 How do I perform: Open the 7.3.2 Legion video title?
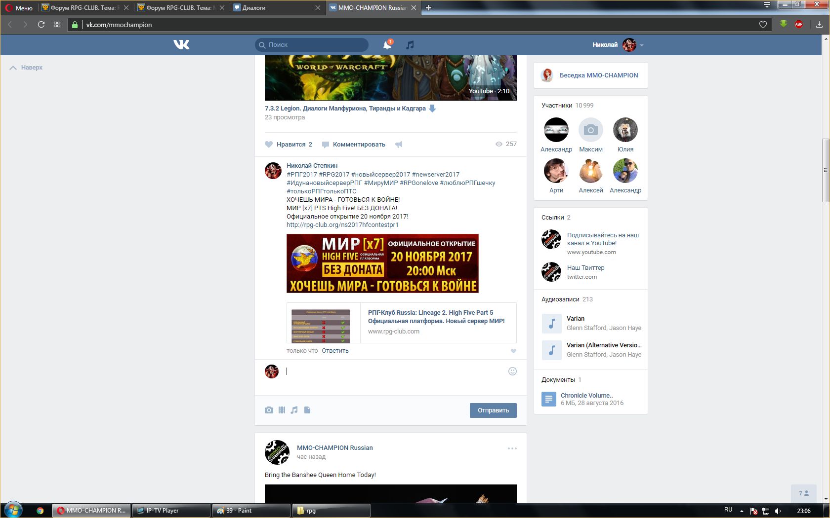pyautogui.click(x=345, y=109)
